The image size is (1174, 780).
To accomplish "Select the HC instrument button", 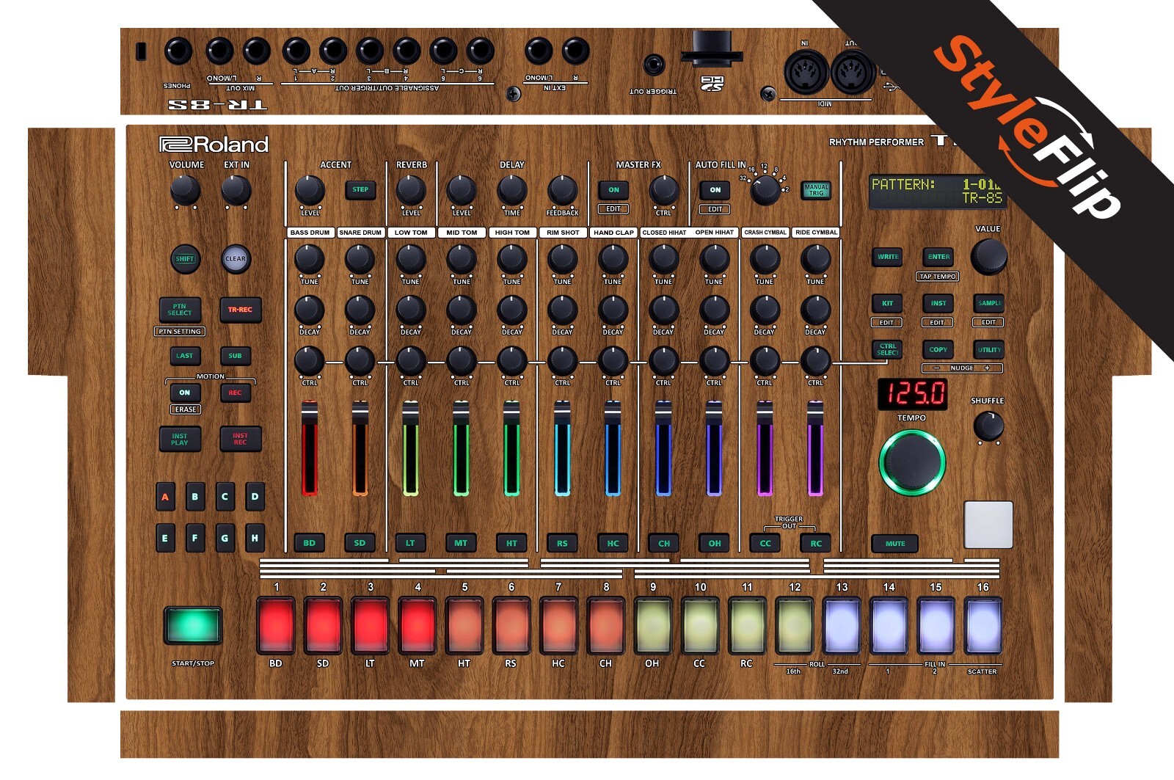I will point(613,543).
